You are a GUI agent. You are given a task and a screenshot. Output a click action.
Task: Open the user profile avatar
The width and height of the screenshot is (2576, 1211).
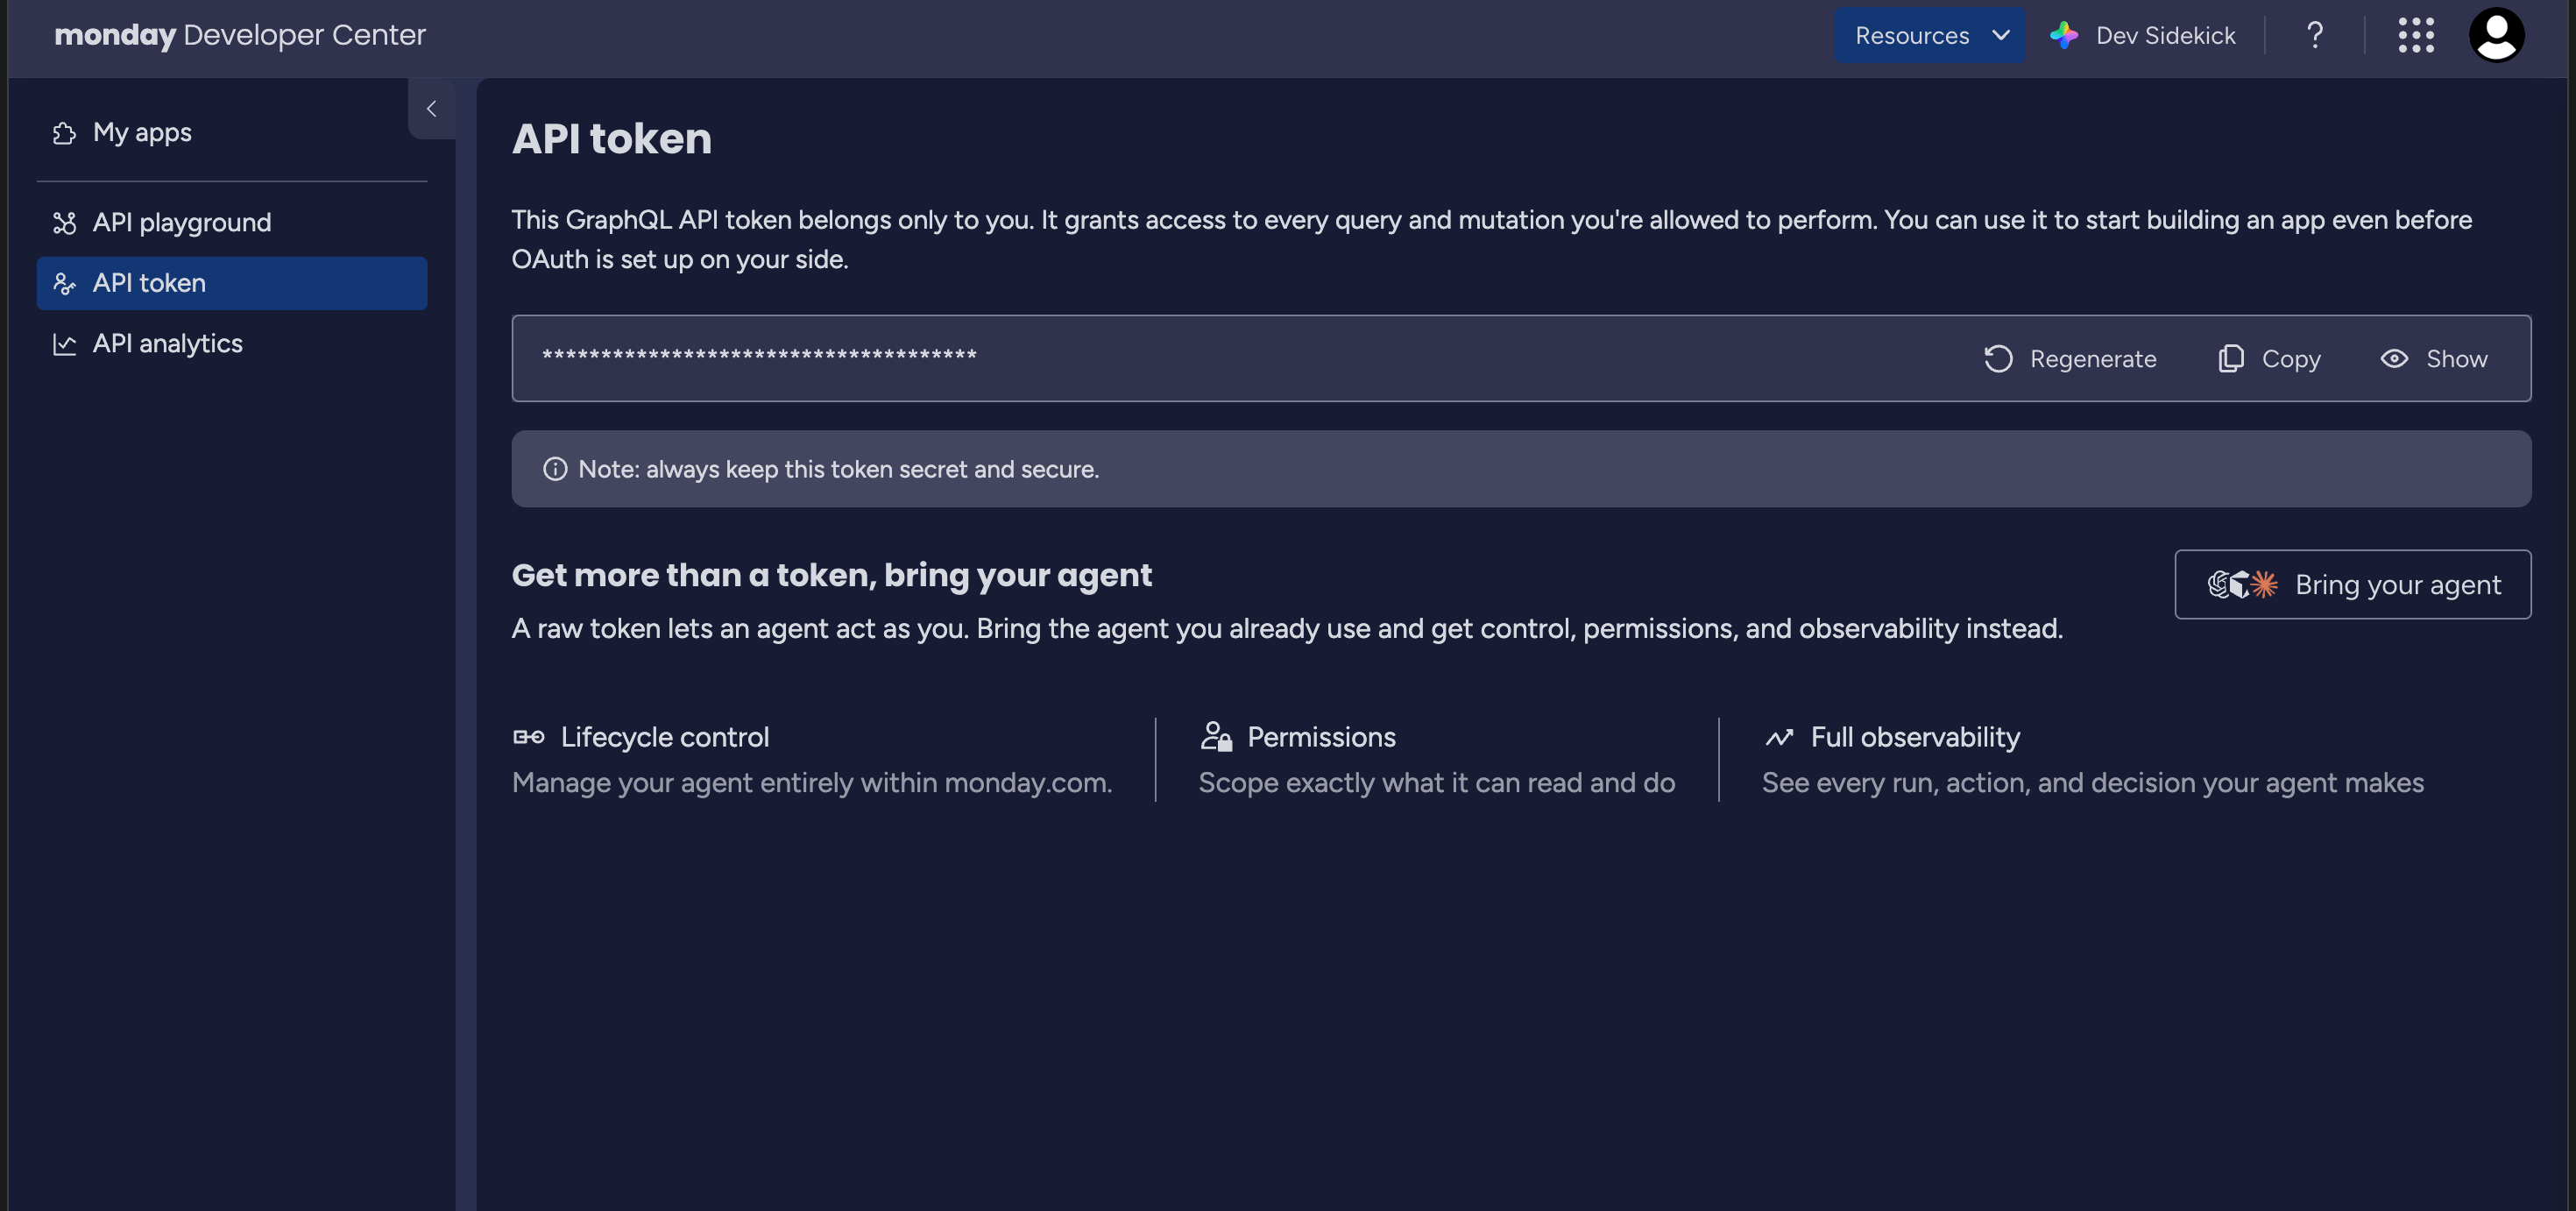pyautogui.click(x=2496, y=36)
